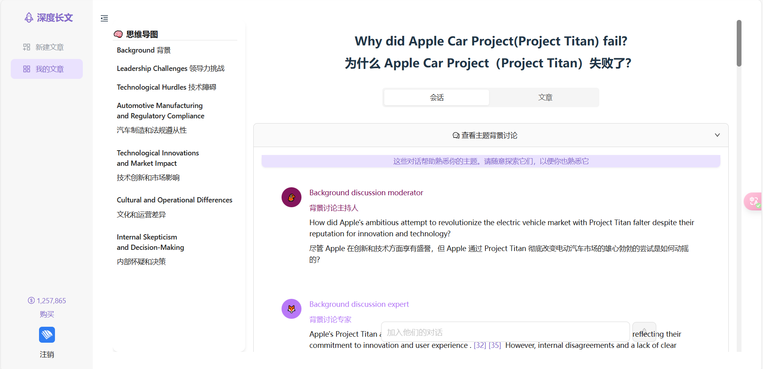Click the coin icon beside the 1,257,865 balance

click(31, 300)
